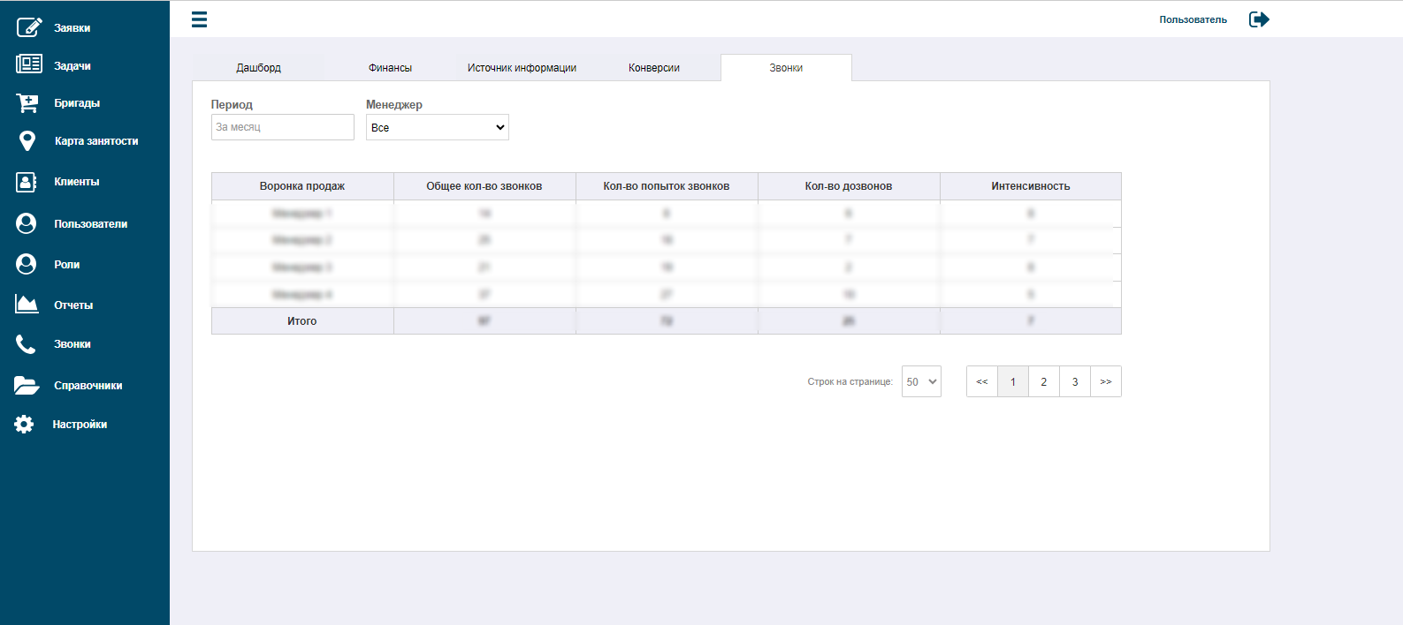Go to first page with << button
1403x625 pixels.
tap(982, 381)
